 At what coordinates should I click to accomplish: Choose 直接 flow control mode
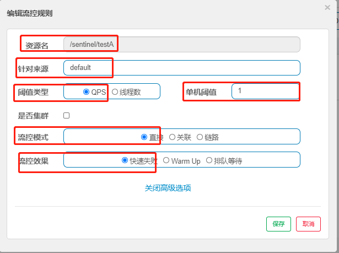[x=144, y=137]
